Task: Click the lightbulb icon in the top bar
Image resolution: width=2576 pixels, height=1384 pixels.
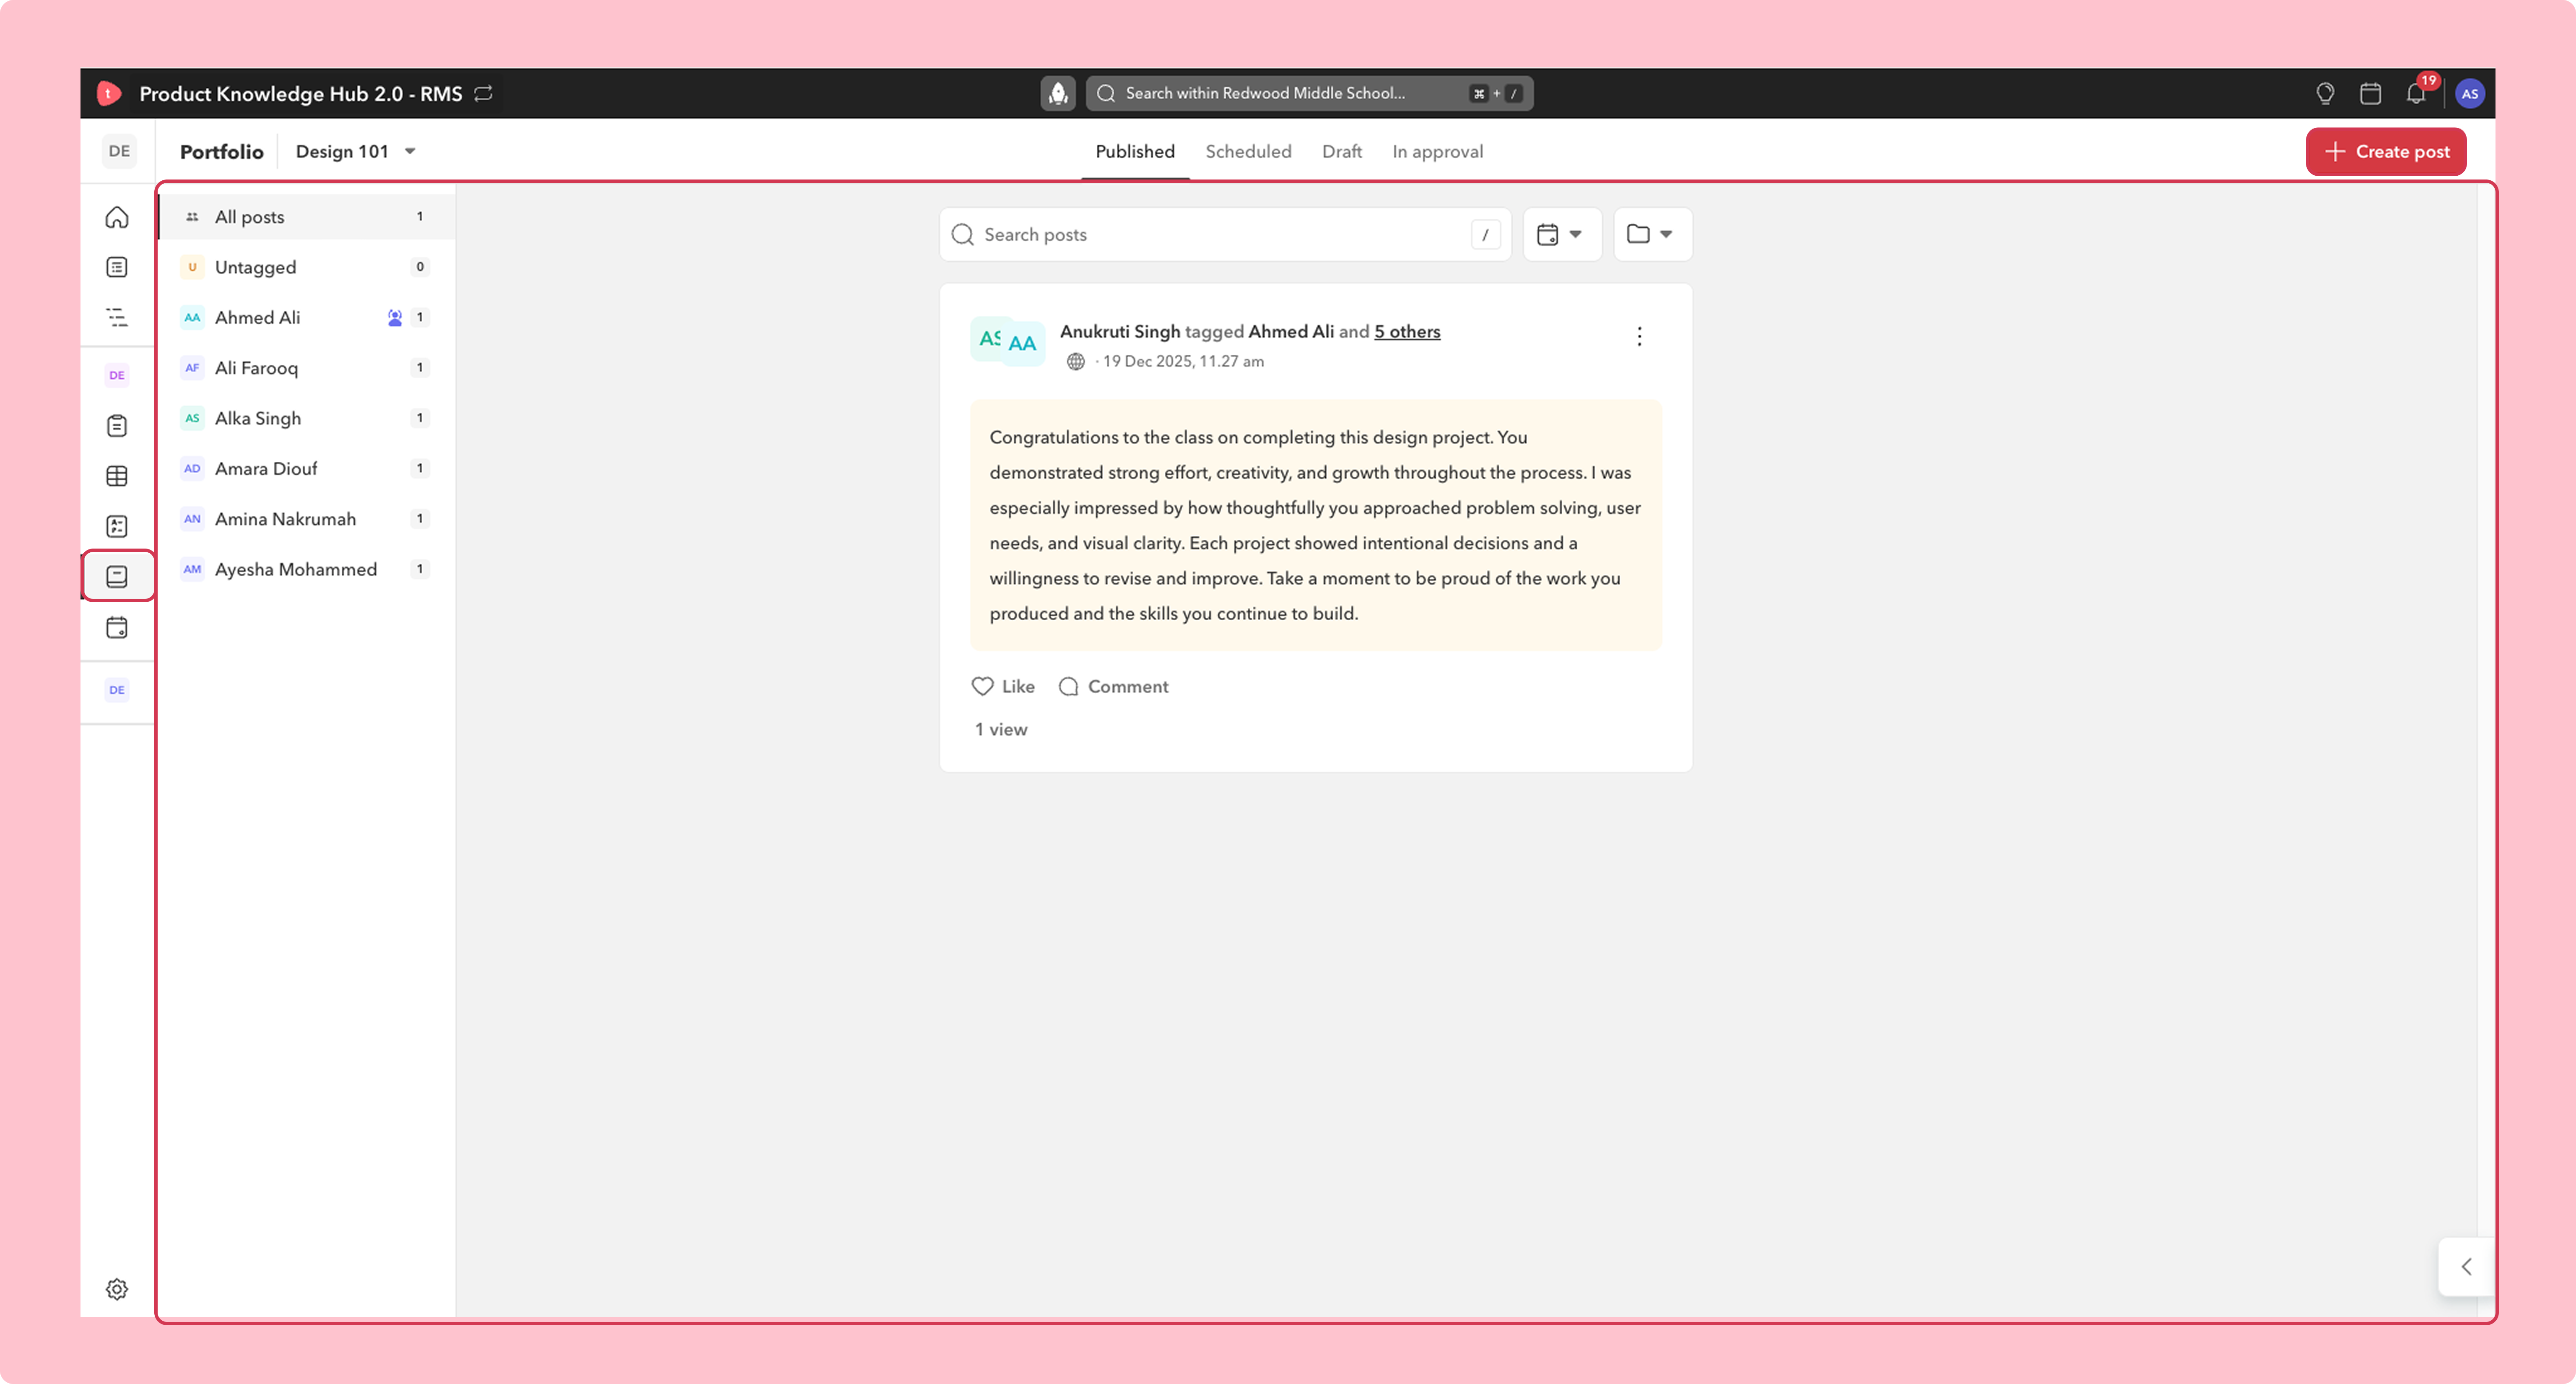Action: click(x=2325, y=93)
